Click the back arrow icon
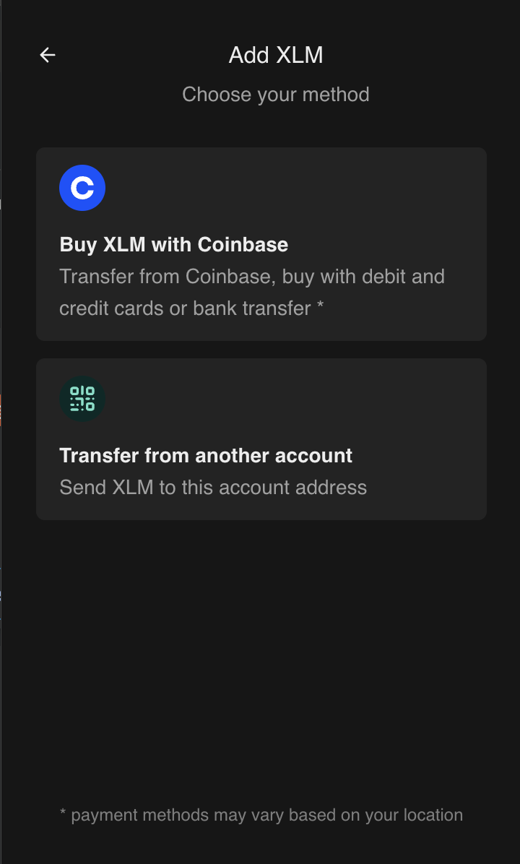This screenshot has height=864, width=520. [48, 55]
